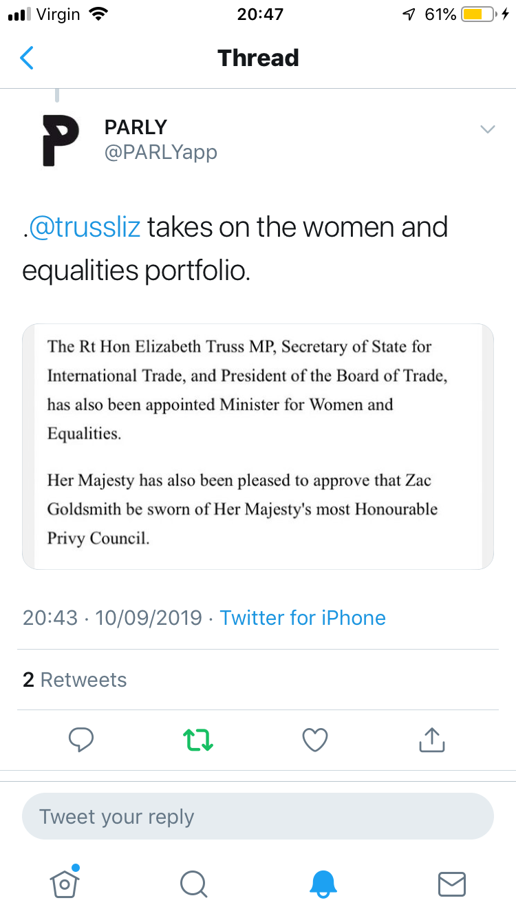The height and width of the screenshot is (918, 516).
Task: Go to the Home tab
Action: point(64,883)
